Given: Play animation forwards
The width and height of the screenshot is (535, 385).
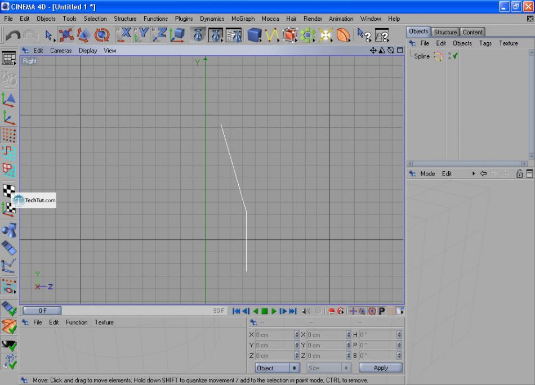Looking at the screenshot, I should (x=274, y=311).
